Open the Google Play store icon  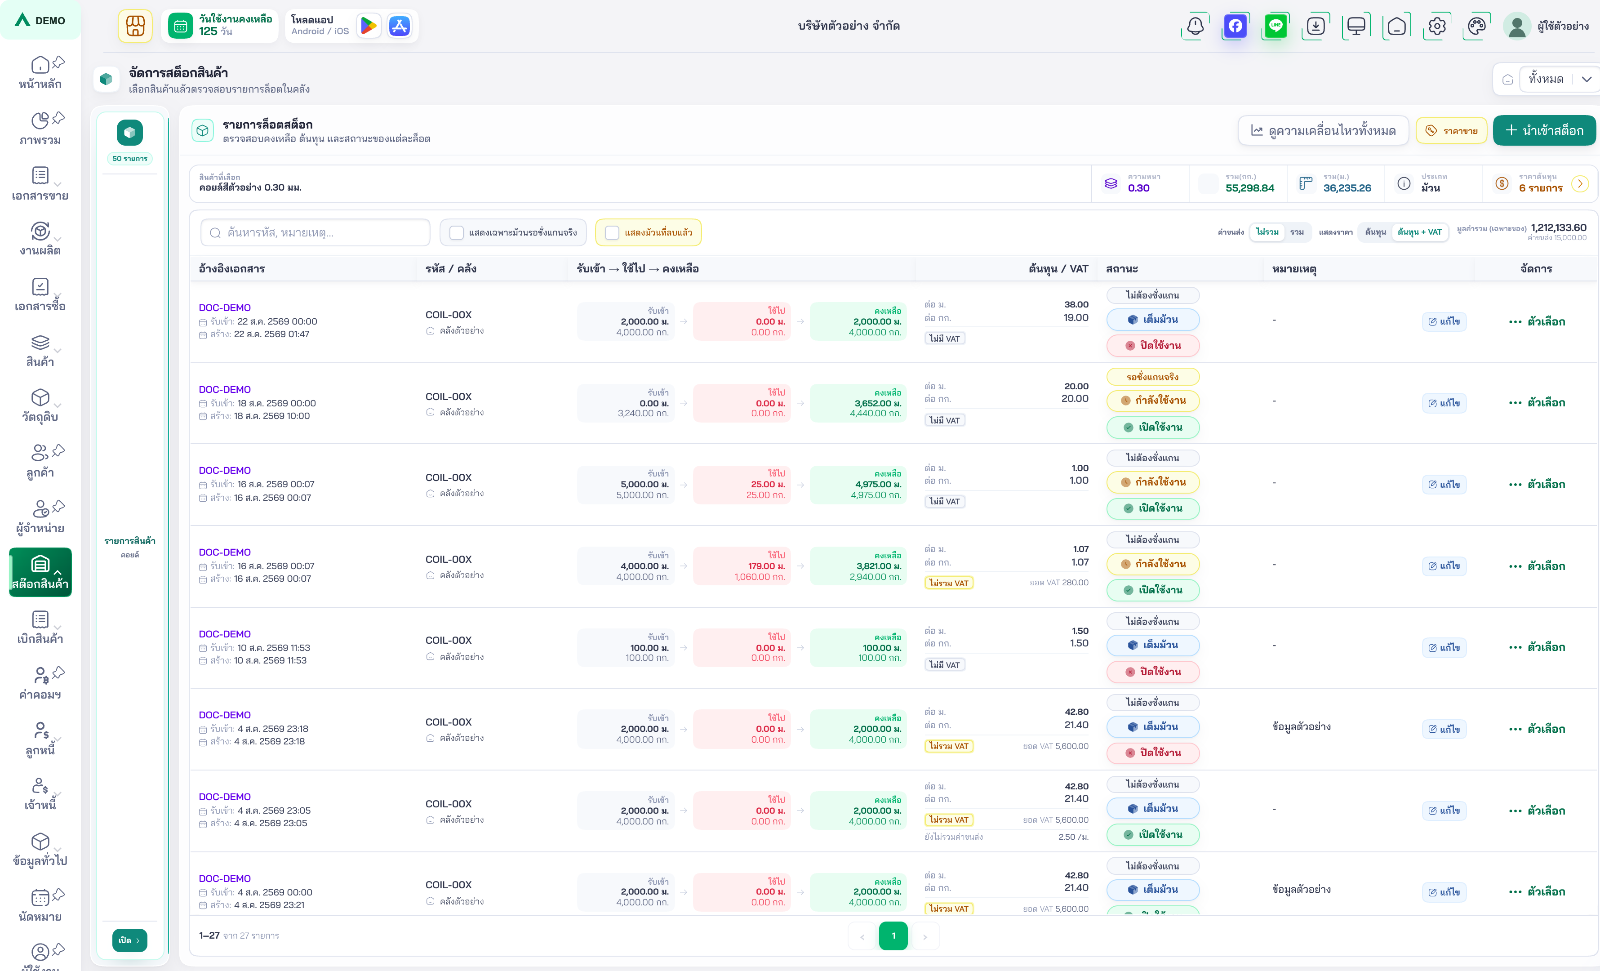coord(369,26)
